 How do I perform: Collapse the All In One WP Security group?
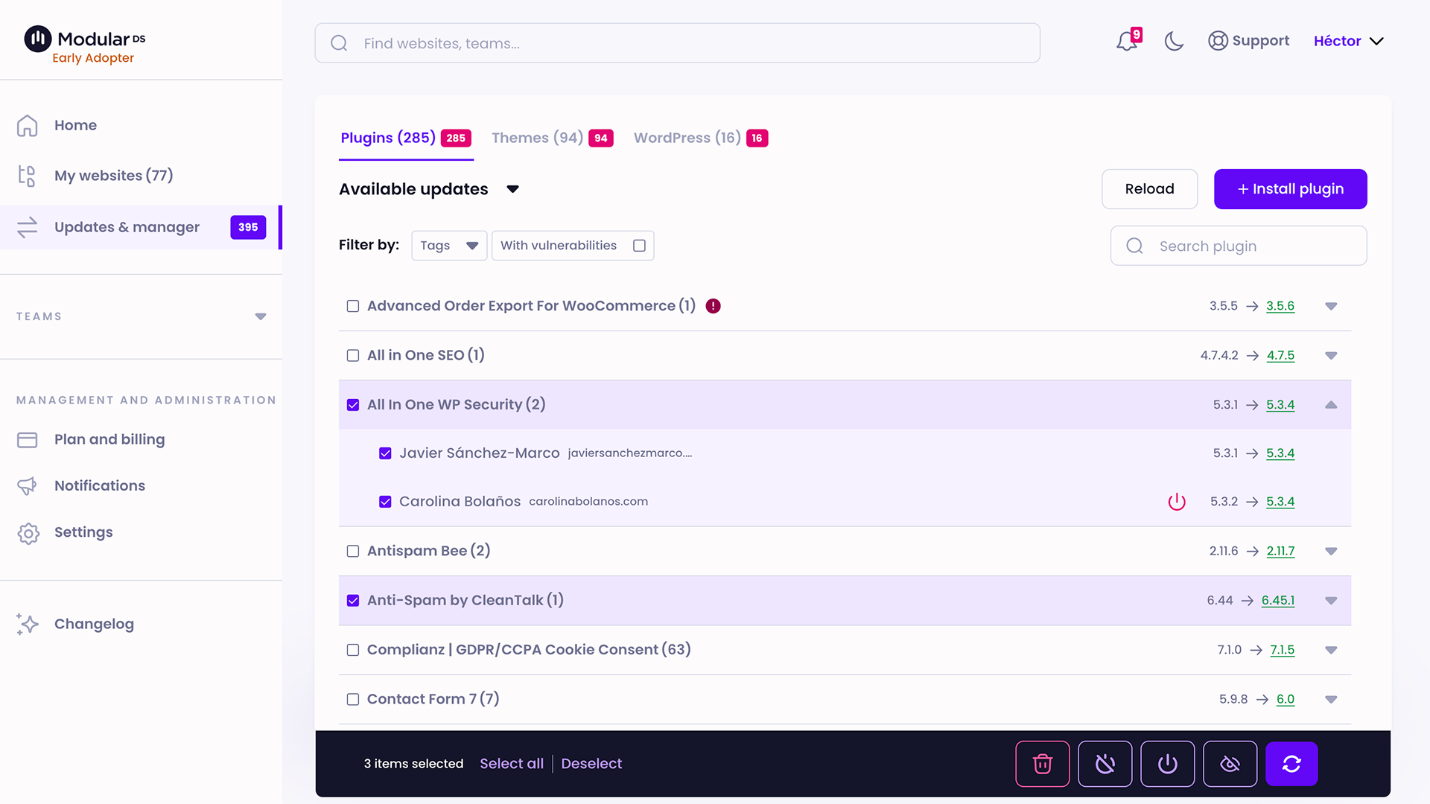pos(1331,404)
